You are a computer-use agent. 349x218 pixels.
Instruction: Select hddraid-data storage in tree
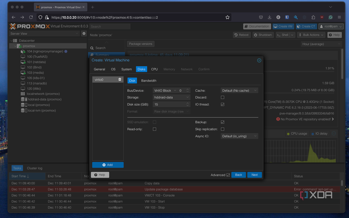[x=44, y=99]
